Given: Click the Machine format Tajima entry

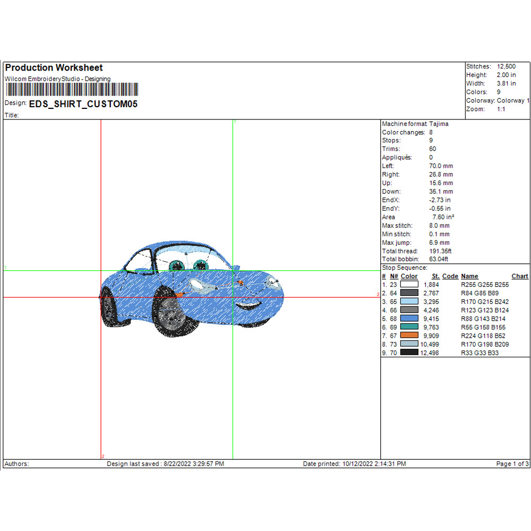Looking at the screenshot, I should point(415,124).
